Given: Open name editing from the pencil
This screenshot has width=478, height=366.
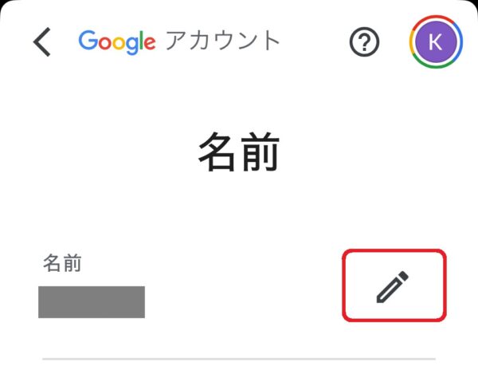Looking at the screenshot, I should [393, 286].
